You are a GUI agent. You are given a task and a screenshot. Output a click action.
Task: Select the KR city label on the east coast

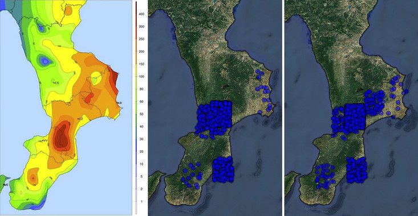click(x=120, y=103)
